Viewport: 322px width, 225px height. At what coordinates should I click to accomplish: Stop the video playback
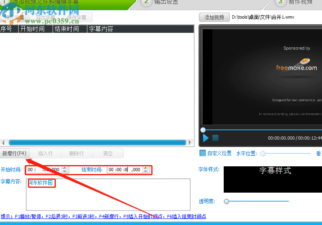click(x=215, y=138)
